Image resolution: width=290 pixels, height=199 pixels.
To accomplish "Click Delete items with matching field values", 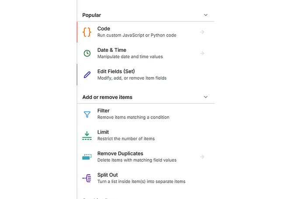I will [137, 160].
